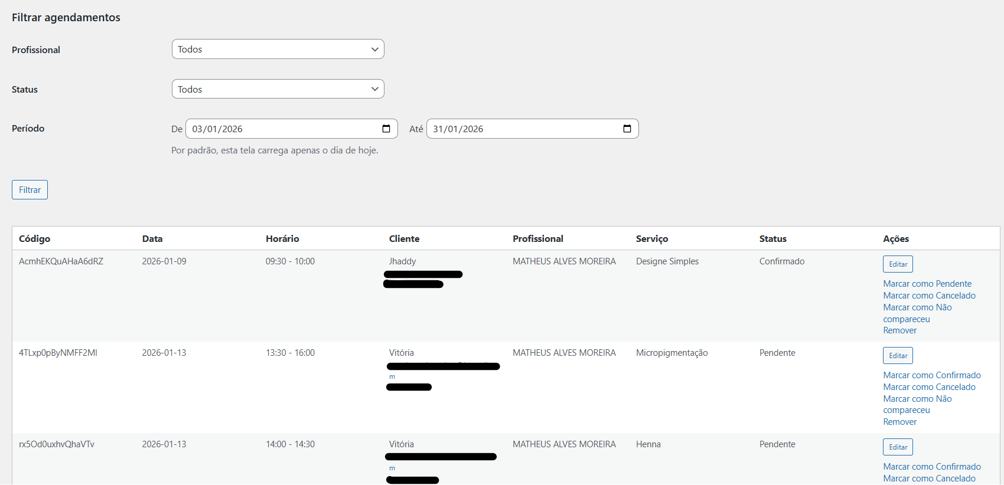This screenshot has width=1004, height=485.
Task: Mark Micropigmentação appointment as Cancelado
Action: click(929, 387)
